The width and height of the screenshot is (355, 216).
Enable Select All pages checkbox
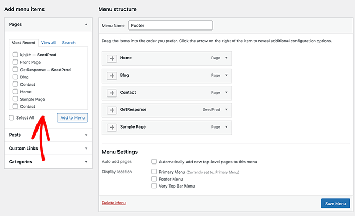pos(12,117)
